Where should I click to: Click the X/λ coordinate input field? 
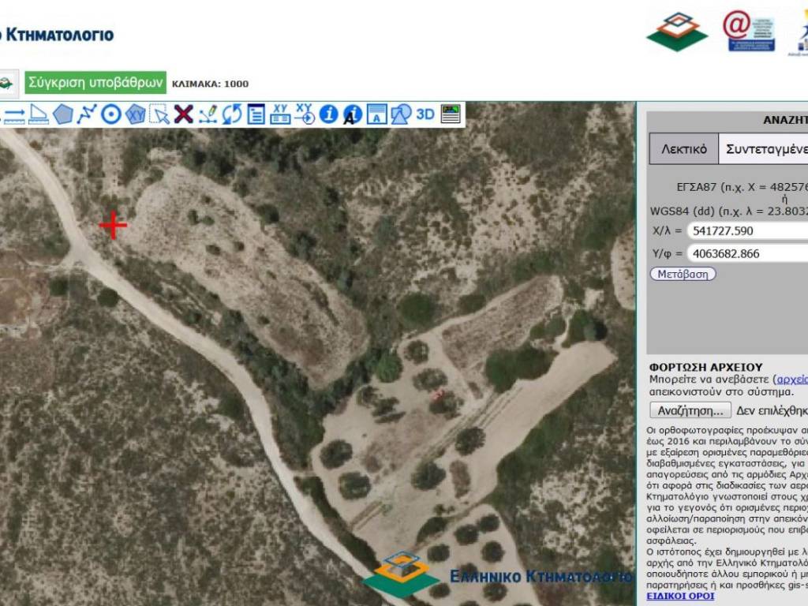tap(746, 230)
